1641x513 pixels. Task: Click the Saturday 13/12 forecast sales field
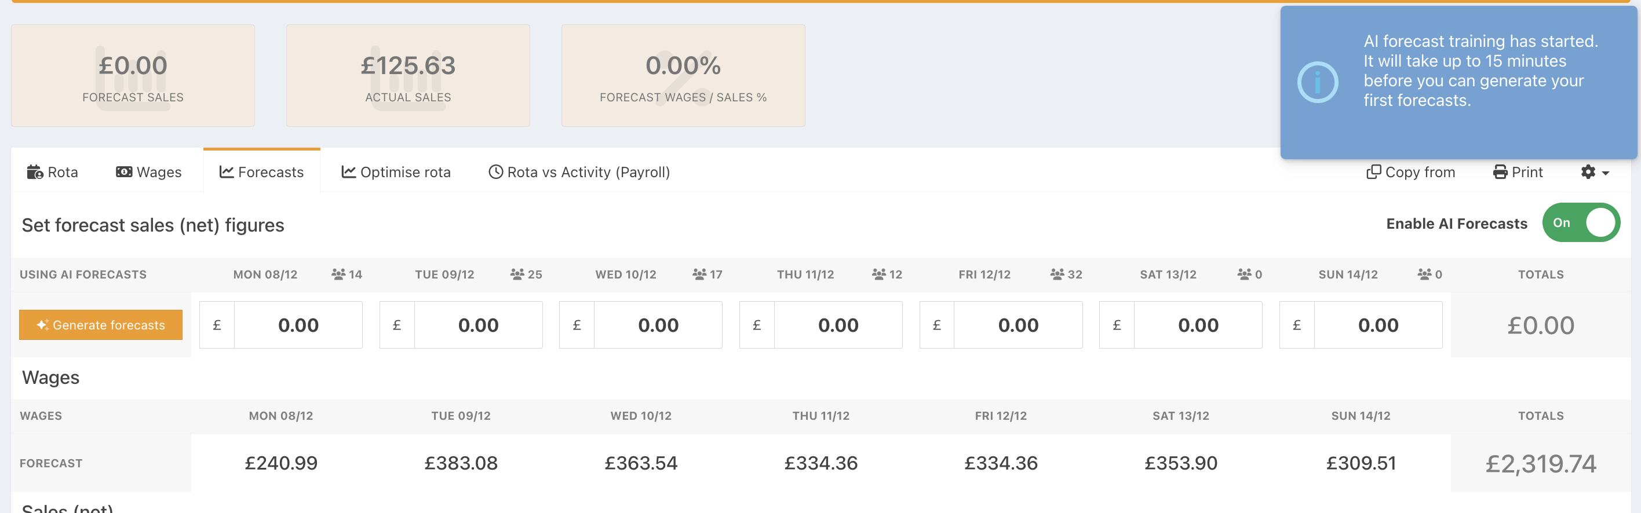1198,325
